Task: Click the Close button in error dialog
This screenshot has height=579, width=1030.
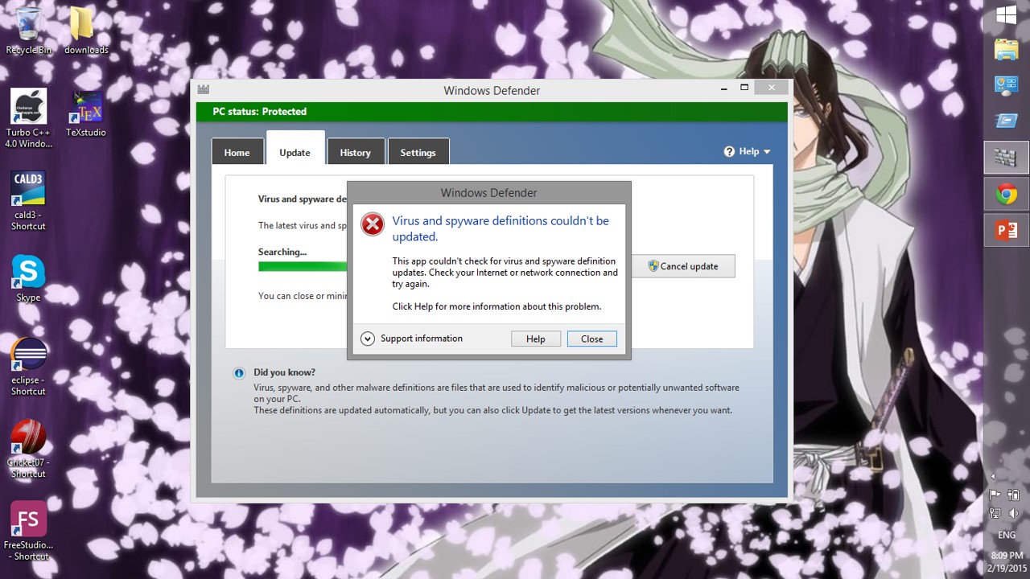Action: [x=591, y=339]
